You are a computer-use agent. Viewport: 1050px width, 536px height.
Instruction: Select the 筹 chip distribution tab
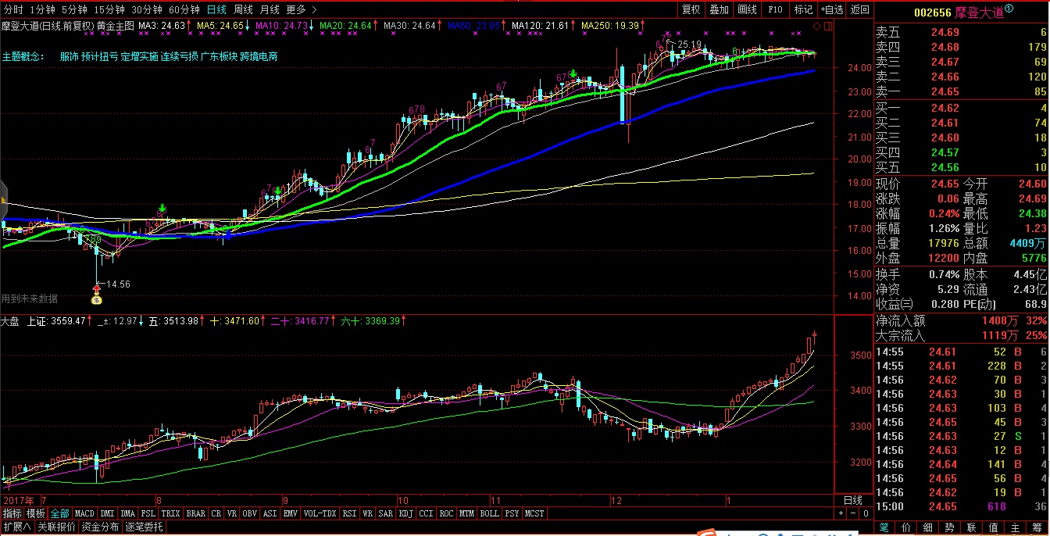coord(1038,527)
